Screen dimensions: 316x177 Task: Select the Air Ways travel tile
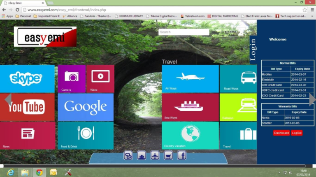(190, 79)
